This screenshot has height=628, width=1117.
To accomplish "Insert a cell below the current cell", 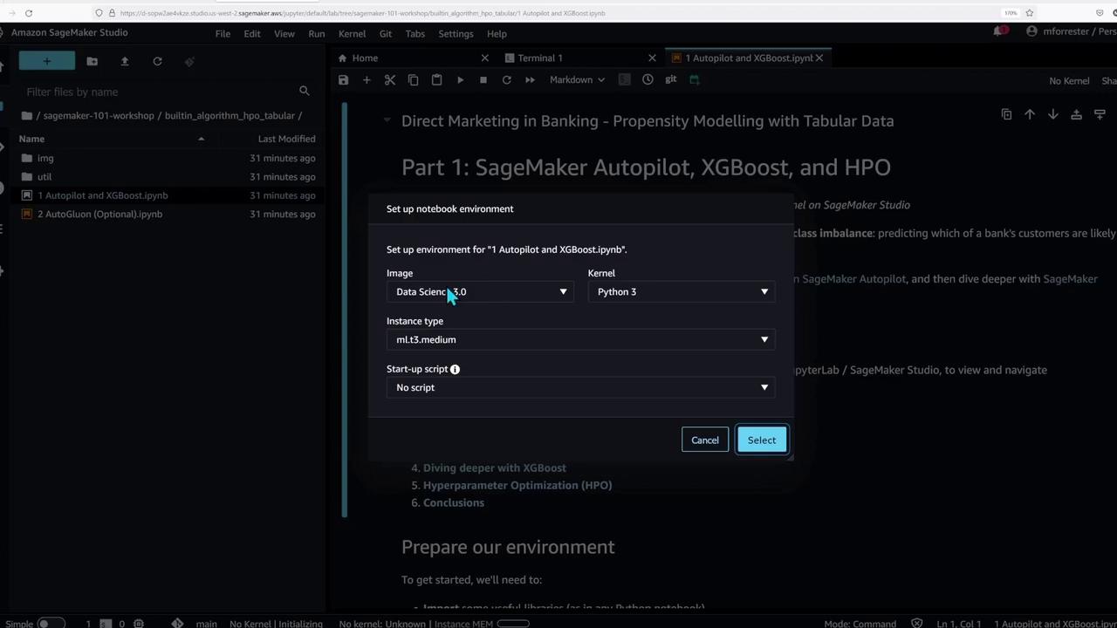I will point(1100,114).
